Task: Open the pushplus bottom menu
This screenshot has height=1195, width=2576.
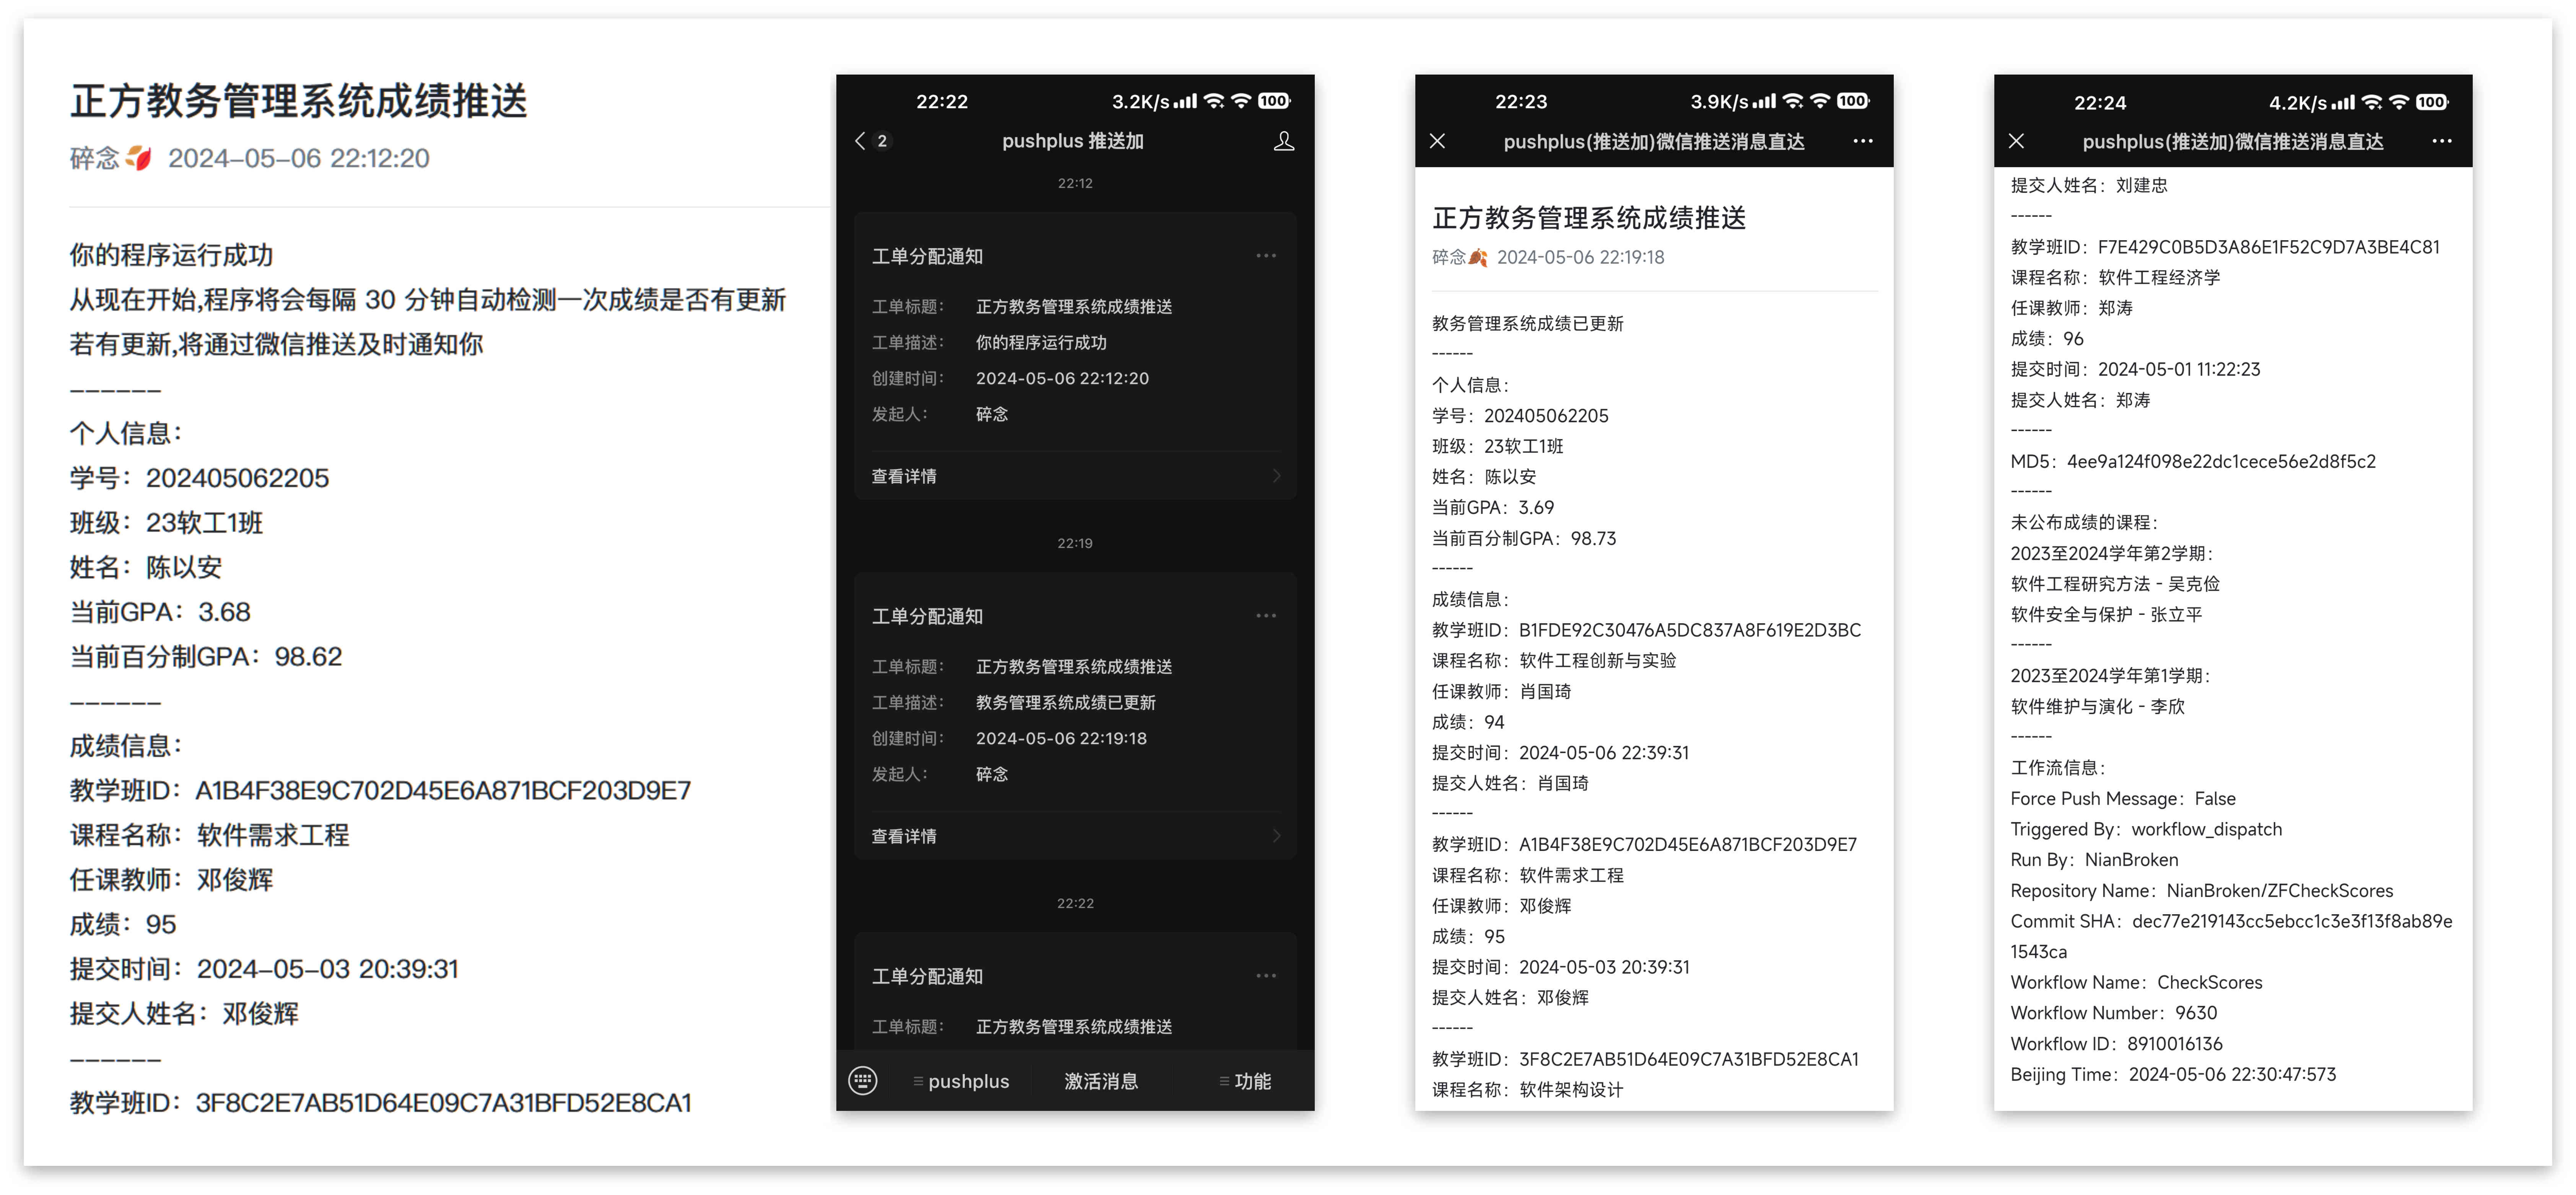Action: pos(961,1081)
